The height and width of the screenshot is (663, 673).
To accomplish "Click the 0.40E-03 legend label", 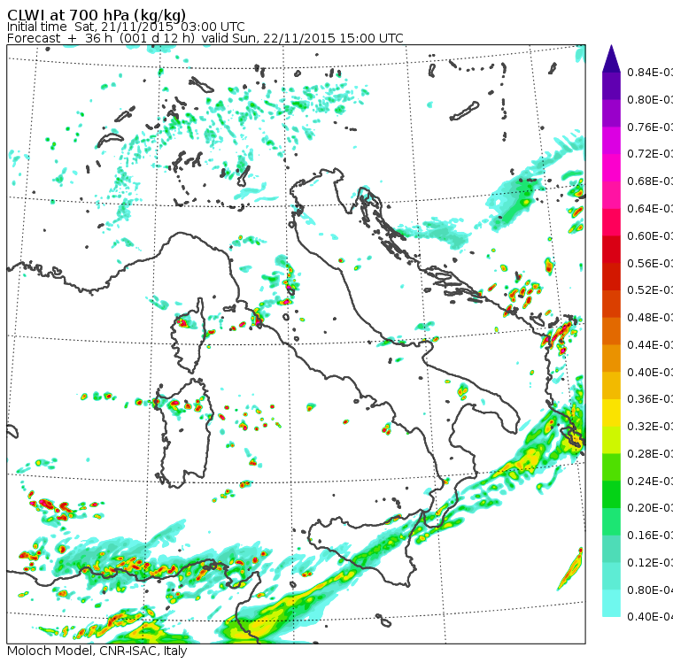I will [649, 372].
